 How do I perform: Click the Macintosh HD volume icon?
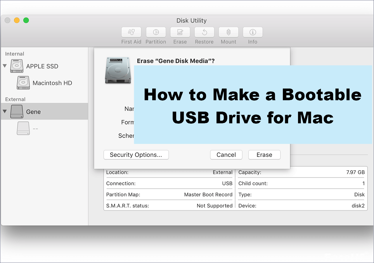click(x=23, y=83)
